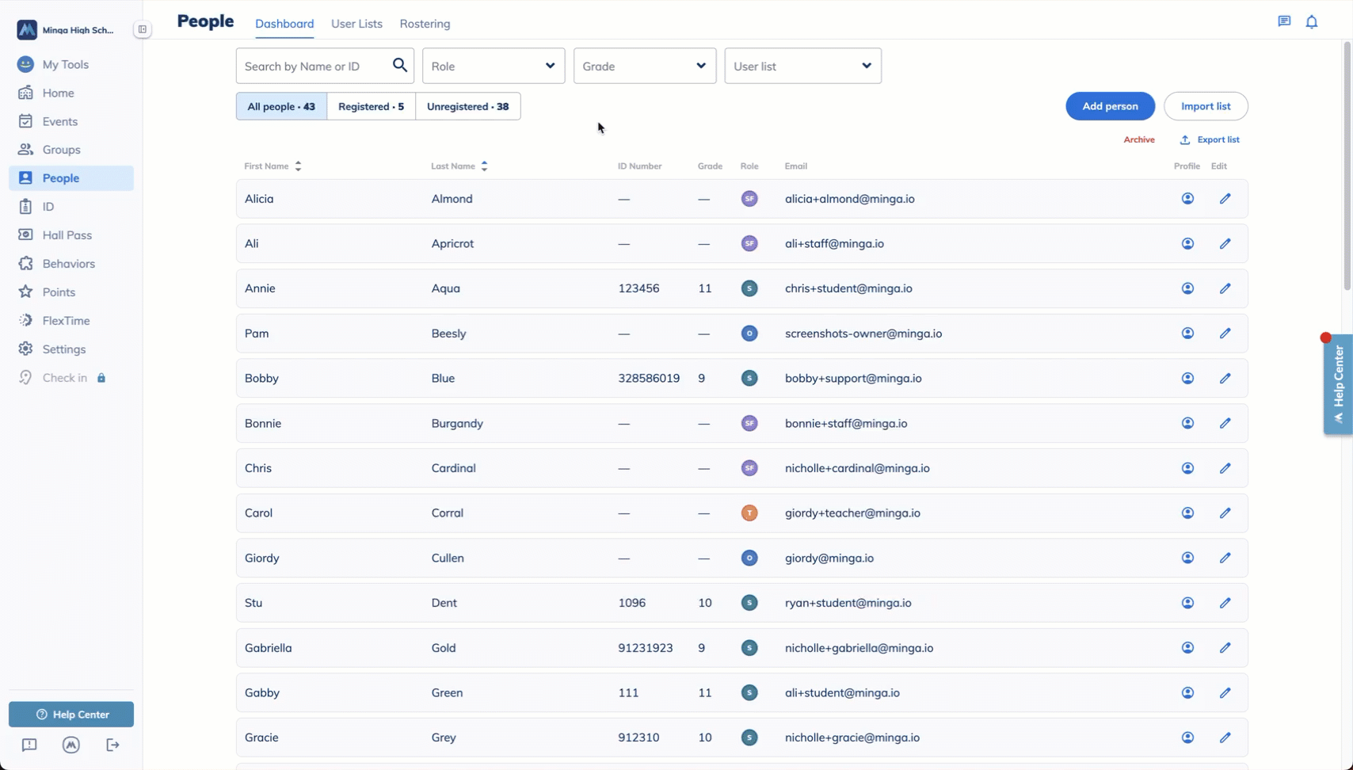Open Hall Pass in sidebar

(x=71, y=235)
